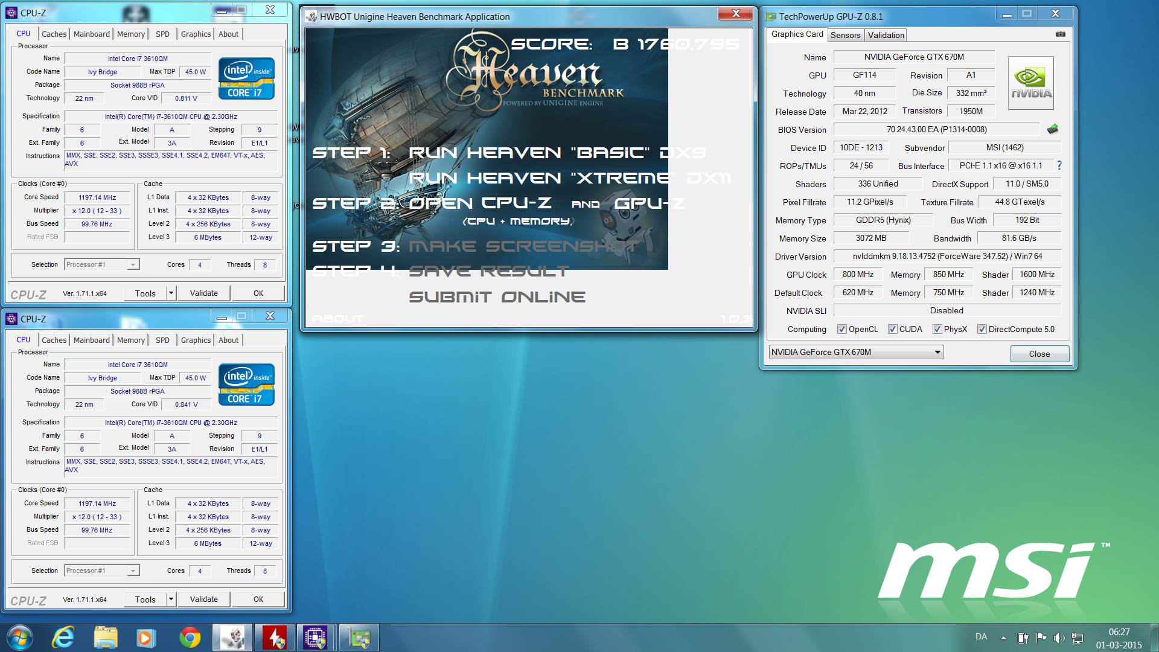The height and width of the screenshot is (652, 1159).
Task: Click Tools button in top CPU-Z
Action: [145, 293]
